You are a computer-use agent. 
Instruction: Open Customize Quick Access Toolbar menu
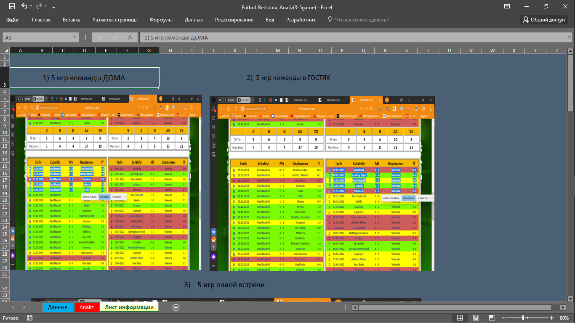pos(53,7)
